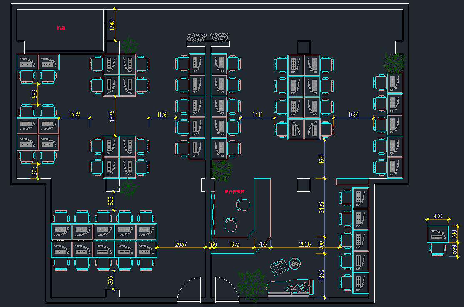Click the 2057 dimension value
Viewport: 464px width, 307px height.
coord(181,244)
